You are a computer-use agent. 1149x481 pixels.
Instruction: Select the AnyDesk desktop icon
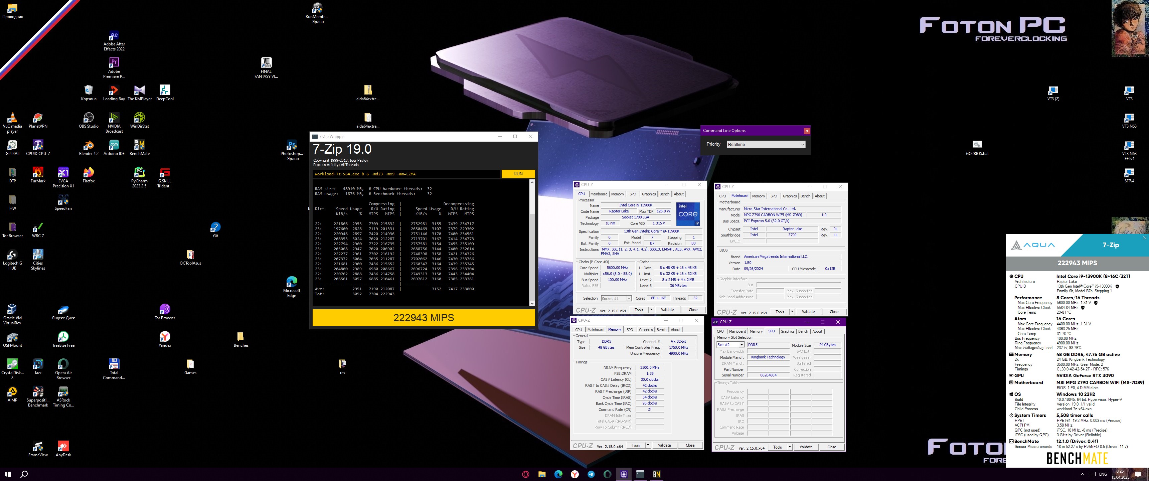(x=63, y=449)
